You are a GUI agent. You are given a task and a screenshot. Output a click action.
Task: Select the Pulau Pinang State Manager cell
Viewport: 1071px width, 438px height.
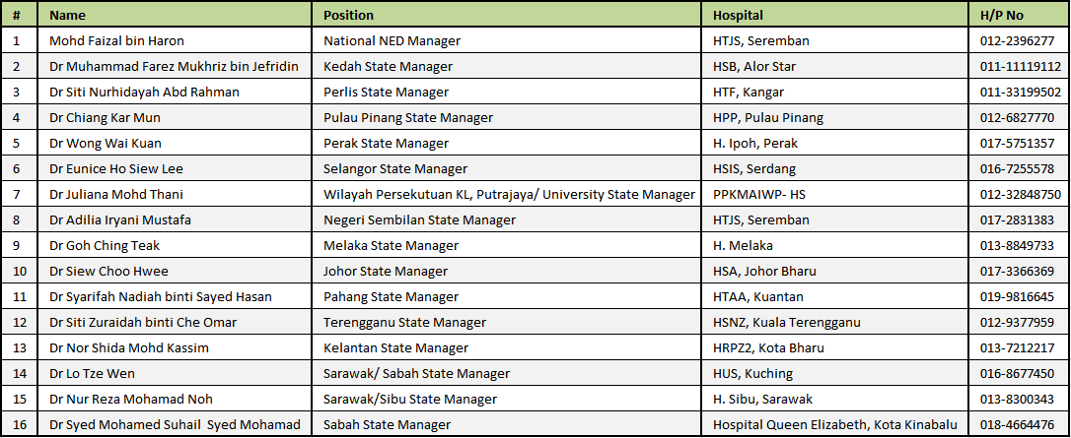[507, 118]
